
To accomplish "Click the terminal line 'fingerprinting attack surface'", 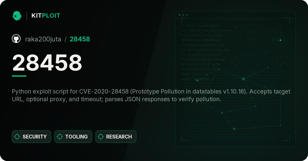I will tap(206, 30).
